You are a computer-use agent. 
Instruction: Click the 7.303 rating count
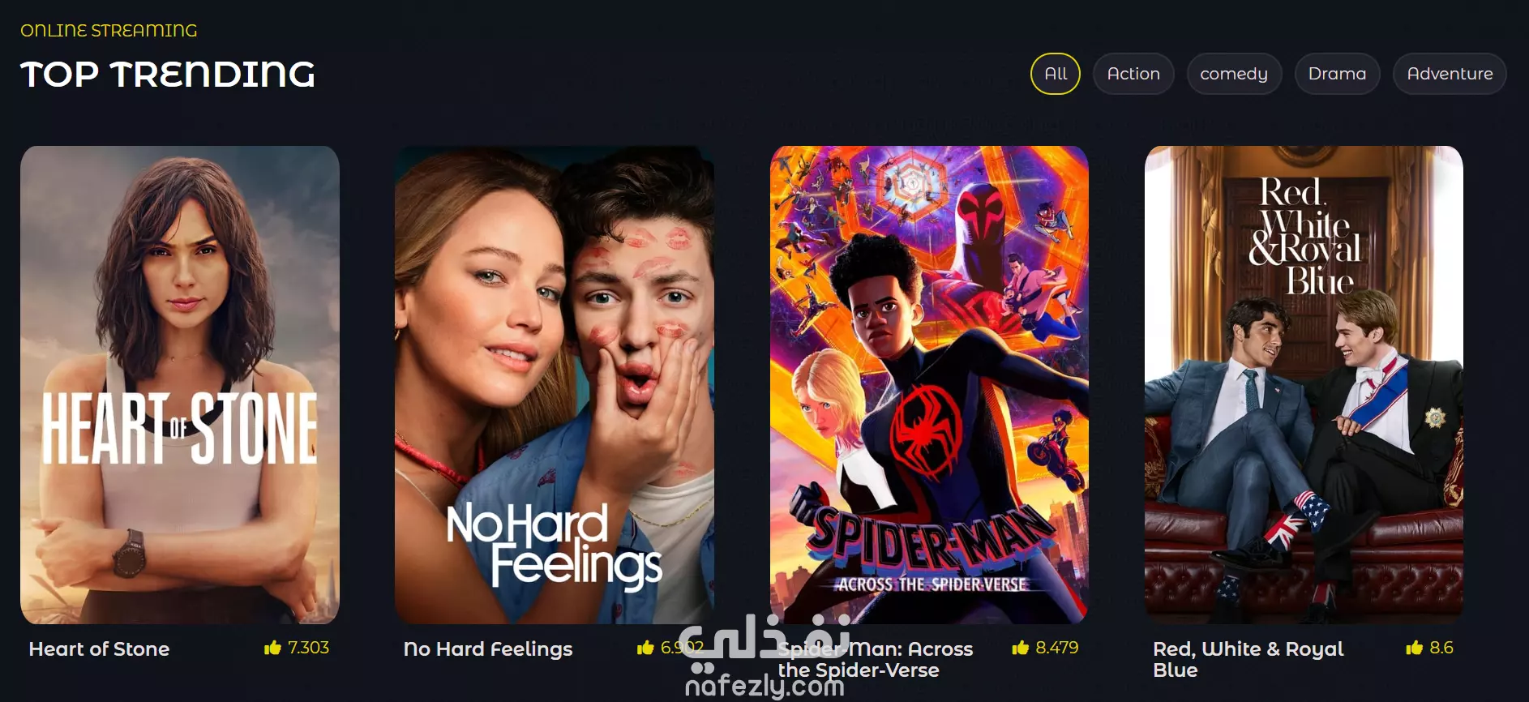[308, 648]
